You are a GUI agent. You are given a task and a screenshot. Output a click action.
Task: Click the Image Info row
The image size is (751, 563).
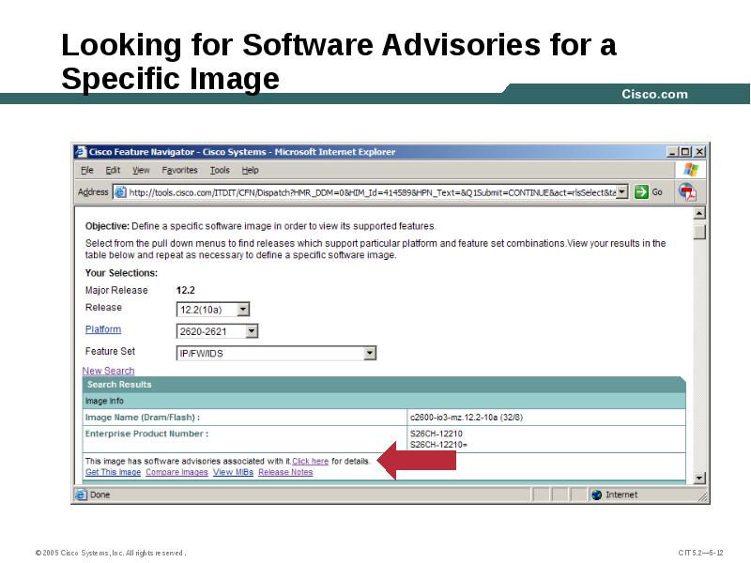pos(384,401)
